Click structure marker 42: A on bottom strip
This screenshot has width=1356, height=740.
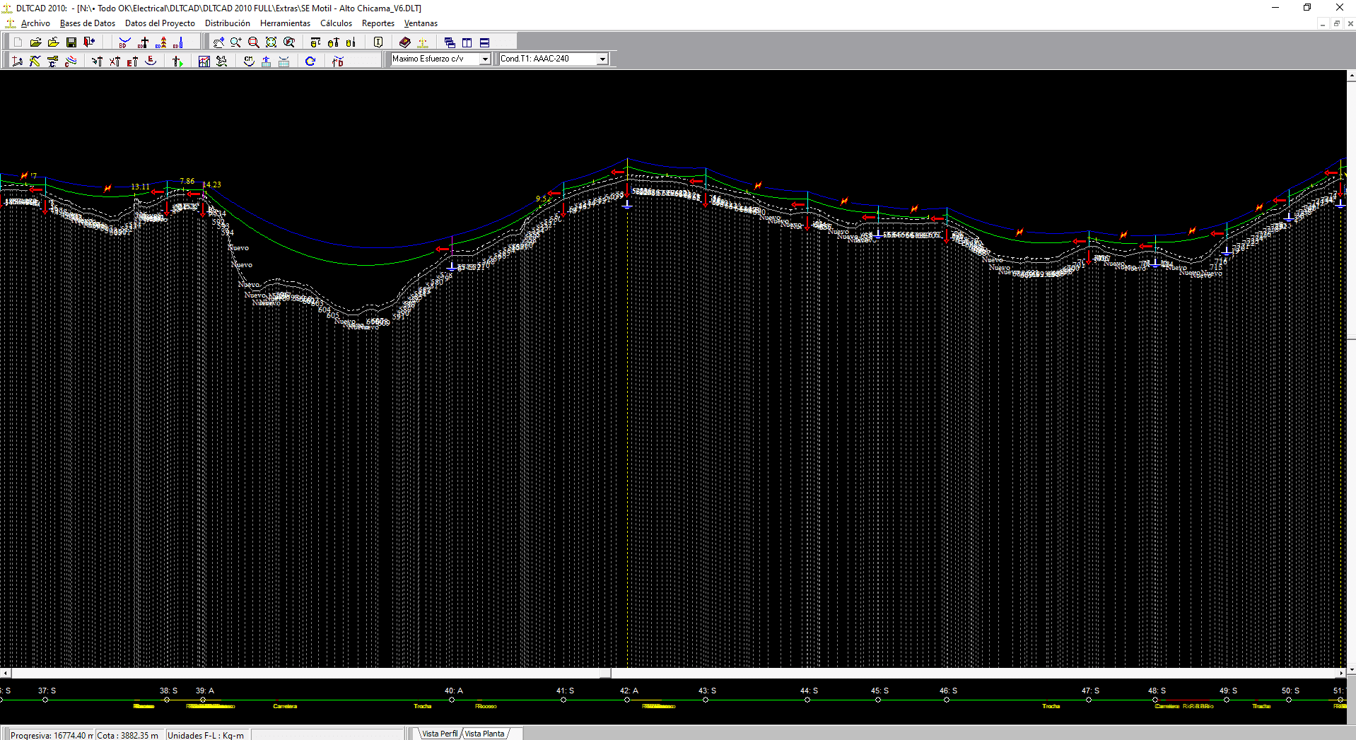pos(627,700)
